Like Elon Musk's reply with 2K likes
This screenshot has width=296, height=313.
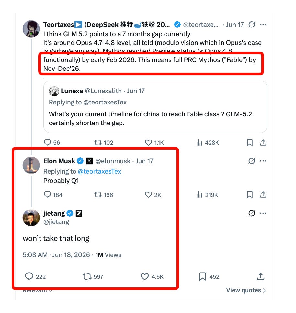(x=148, y=195)
